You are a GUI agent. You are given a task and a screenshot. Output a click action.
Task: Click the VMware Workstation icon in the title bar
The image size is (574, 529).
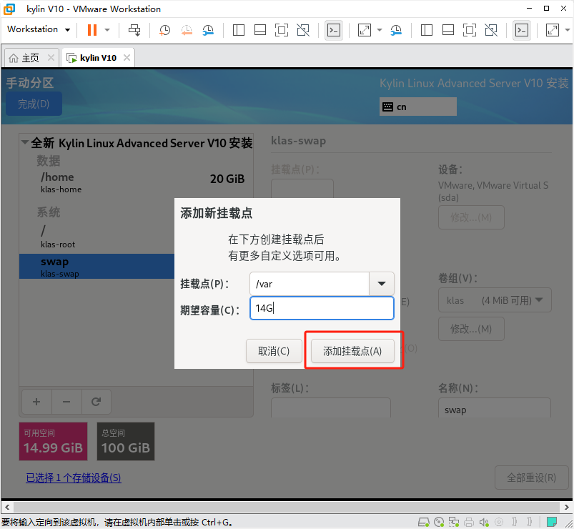tap(9, 9)
